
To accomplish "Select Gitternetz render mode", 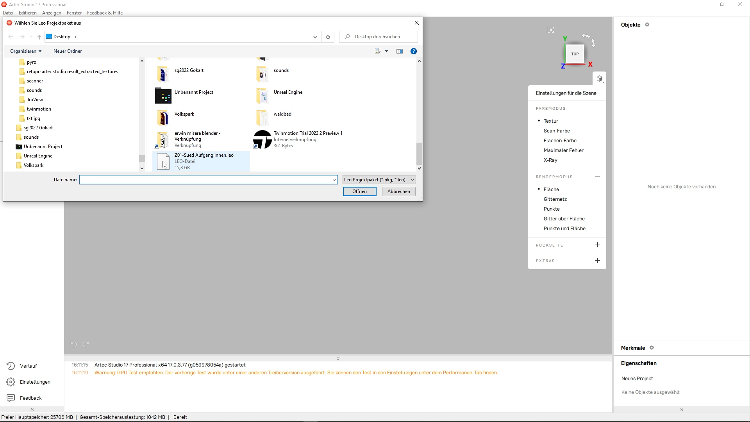I will coord(555,199).
